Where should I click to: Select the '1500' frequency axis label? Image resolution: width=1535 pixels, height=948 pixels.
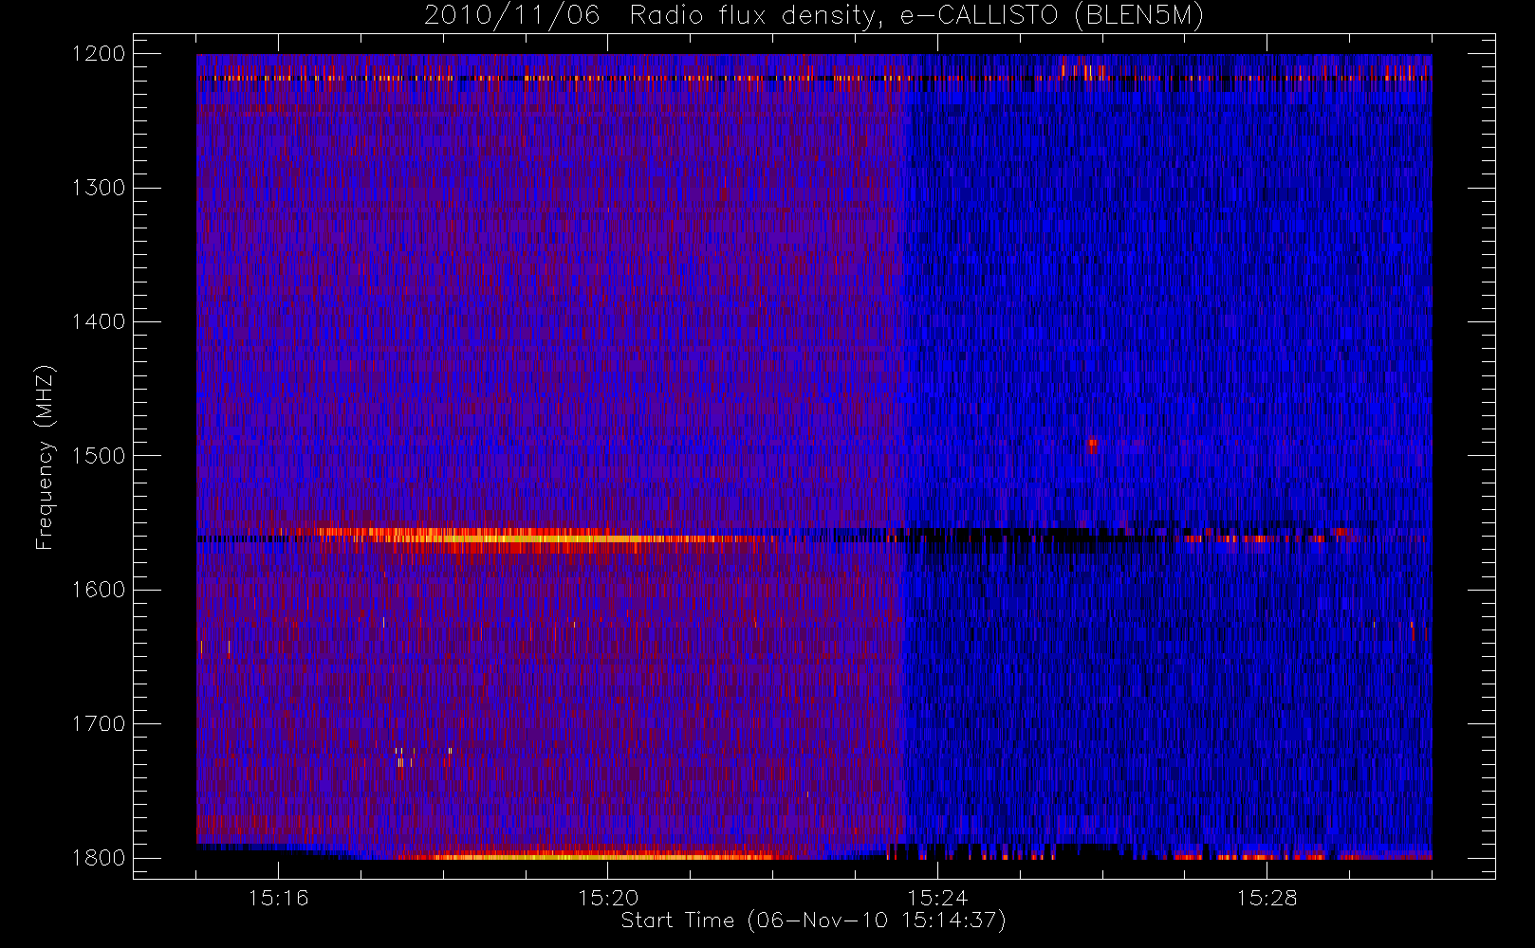click(99, 456)
